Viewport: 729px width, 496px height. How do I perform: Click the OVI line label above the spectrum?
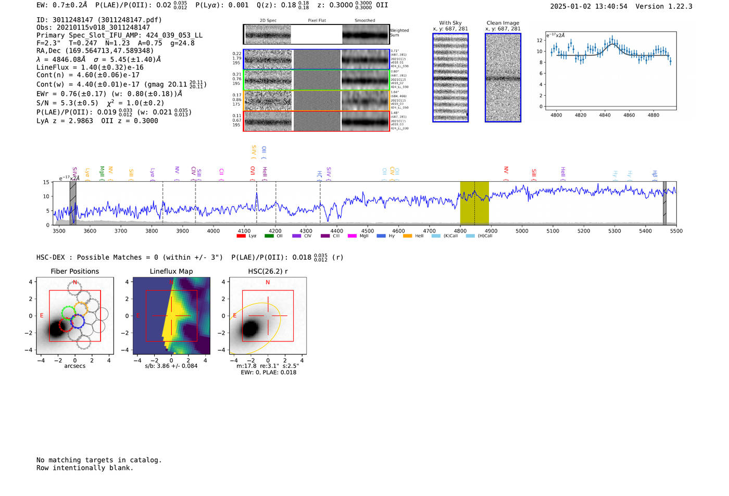253,171
